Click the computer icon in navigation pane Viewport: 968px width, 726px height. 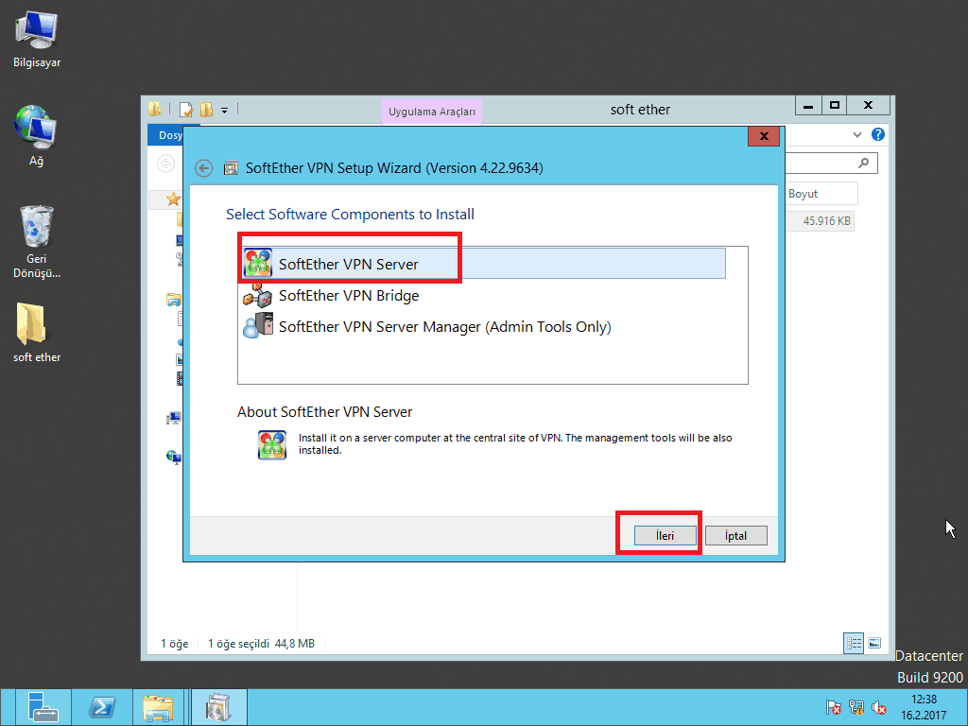click(174, 419)
